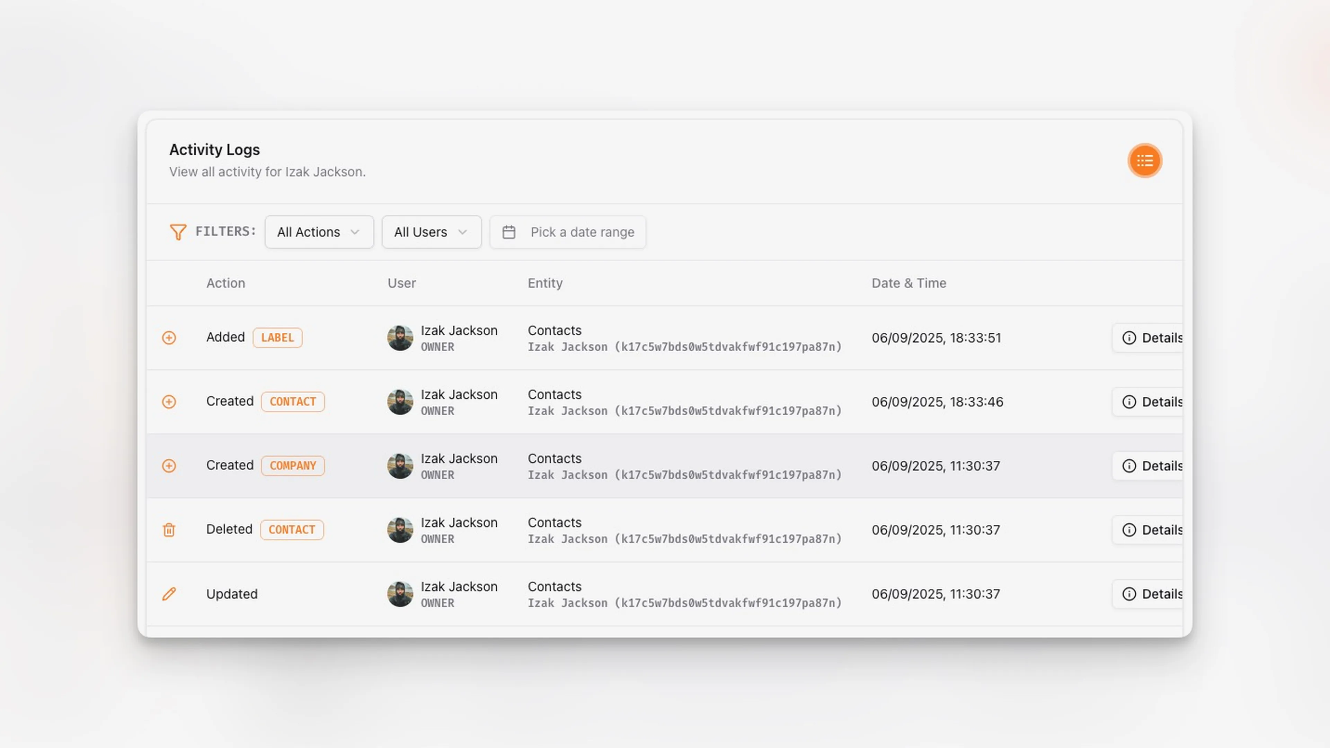Click the User column header
Viewport: 1330px width, 748px height.
(x=402, y=283)
